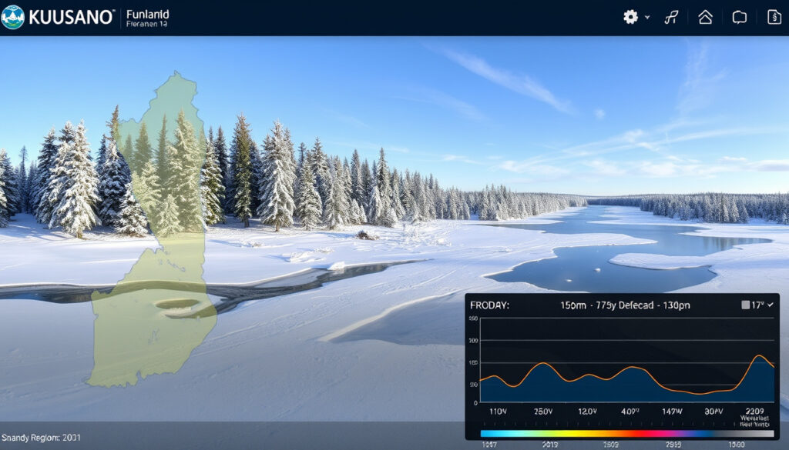789x450 pixels.
Task: Click the orange curve peak at right of chart
Action: click(x=760, y=356)
